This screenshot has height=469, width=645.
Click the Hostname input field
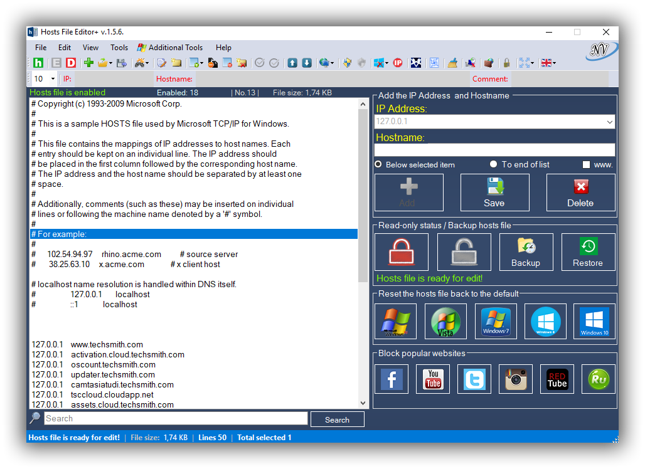click(x=494, y=150)
